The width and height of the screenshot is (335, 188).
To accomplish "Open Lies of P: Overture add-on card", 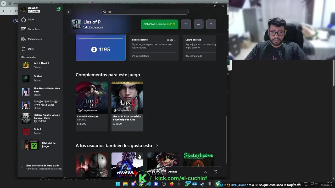I will pos(92,106).
